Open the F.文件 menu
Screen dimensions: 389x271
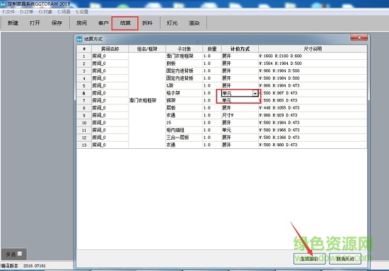point(8,11)
